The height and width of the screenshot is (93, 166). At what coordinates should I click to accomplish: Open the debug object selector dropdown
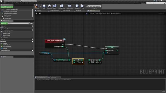[x=94, y=6]
